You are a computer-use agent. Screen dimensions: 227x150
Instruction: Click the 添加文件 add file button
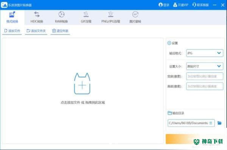tap(12, 31)
